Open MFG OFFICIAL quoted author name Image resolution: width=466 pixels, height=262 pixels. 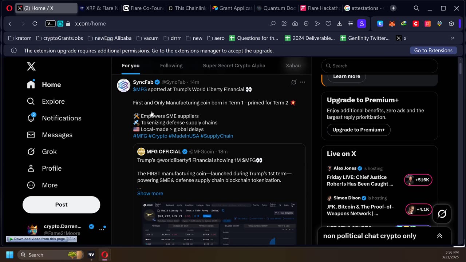[x=163, y=151]
